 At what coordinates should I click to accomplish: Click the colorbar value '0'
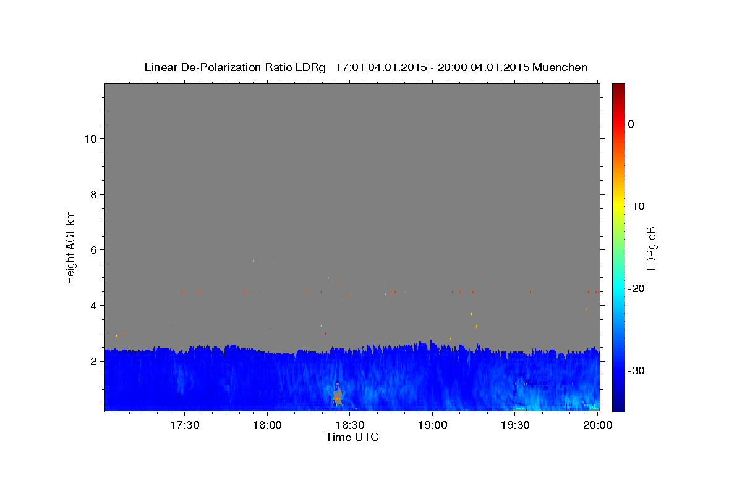pos(631,124)
